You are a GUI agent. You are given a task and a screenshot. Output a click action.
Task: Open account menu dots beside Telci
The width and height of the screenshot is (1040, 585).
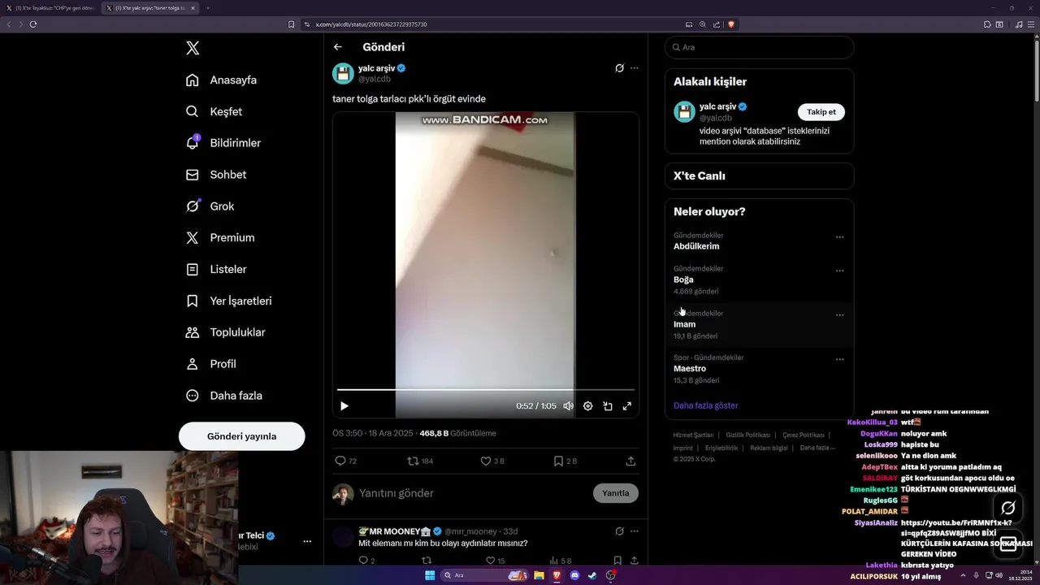click(x=307, y=541)
